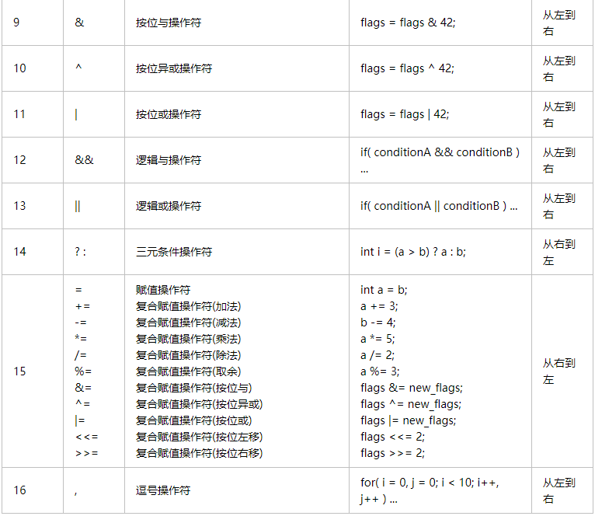Select the text 逻辑或操作符
The image size is (595, 516).
point(169,206)
